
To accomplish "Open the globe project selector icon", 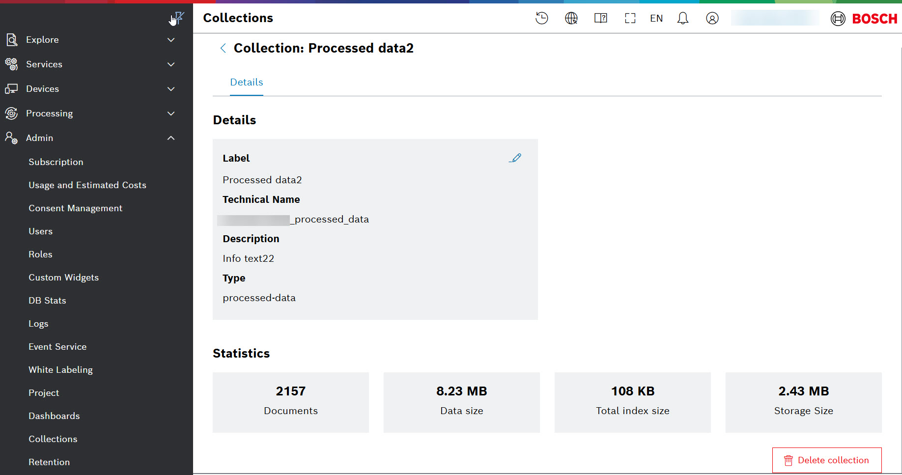I will pyautogui.click(x=571, y=18).
